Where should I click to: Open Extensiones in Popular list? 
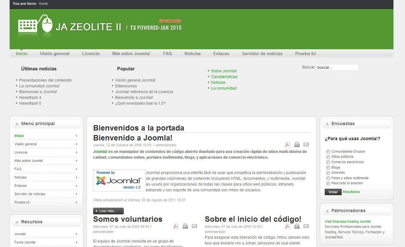[x=126, y=86]
